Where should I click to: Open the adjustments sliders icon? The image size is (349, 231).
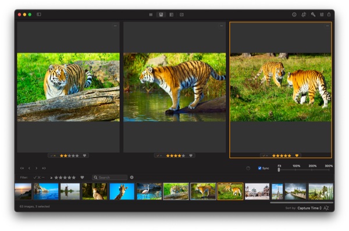tap(322, 15)
